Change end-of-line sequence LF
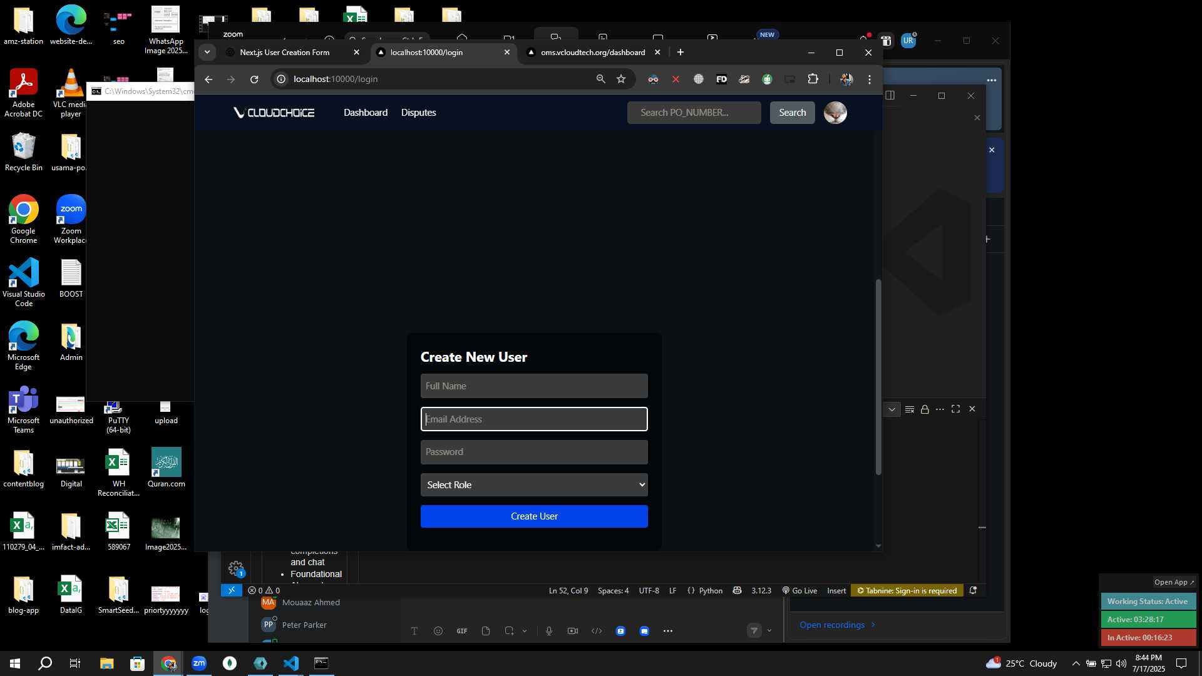This screenshot has height=676, width=1202. (672, 590)
